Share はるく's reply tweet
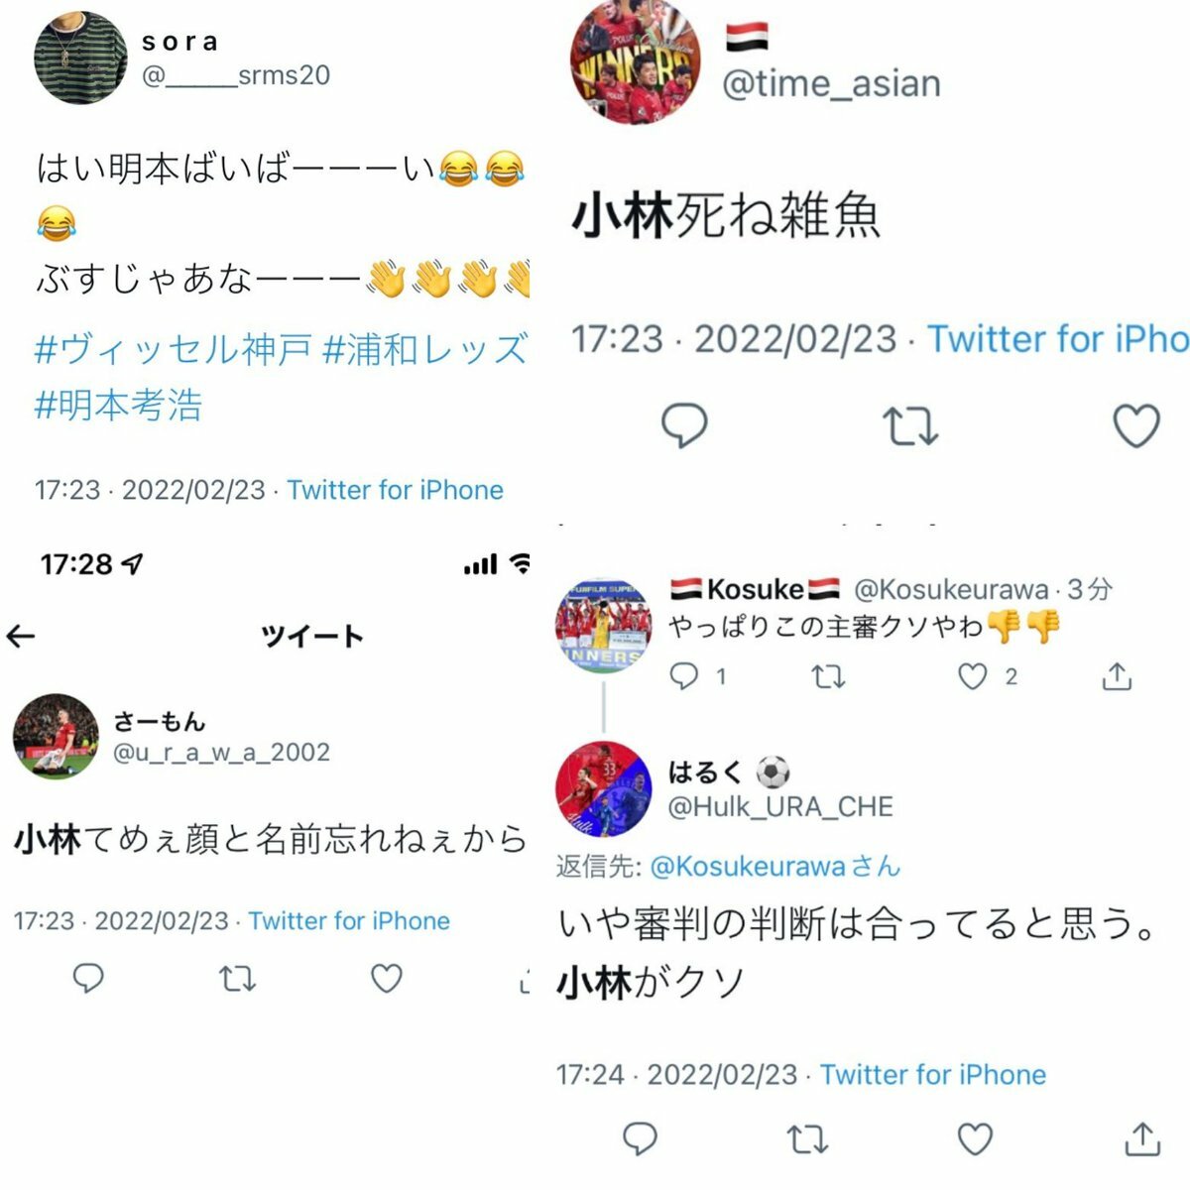Image resolution: width=1190 pixels, height=1190 pixels. 1142,1138
